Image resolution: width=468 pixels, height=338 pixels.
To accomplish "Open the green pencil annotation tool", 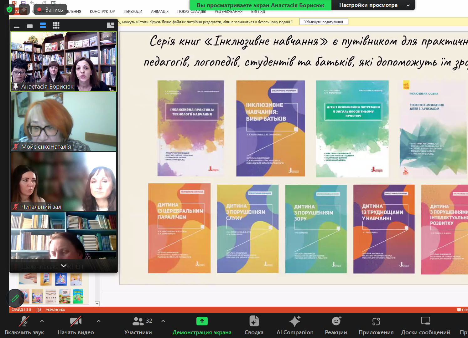I will pyautogui.click(x=15, y=298).
